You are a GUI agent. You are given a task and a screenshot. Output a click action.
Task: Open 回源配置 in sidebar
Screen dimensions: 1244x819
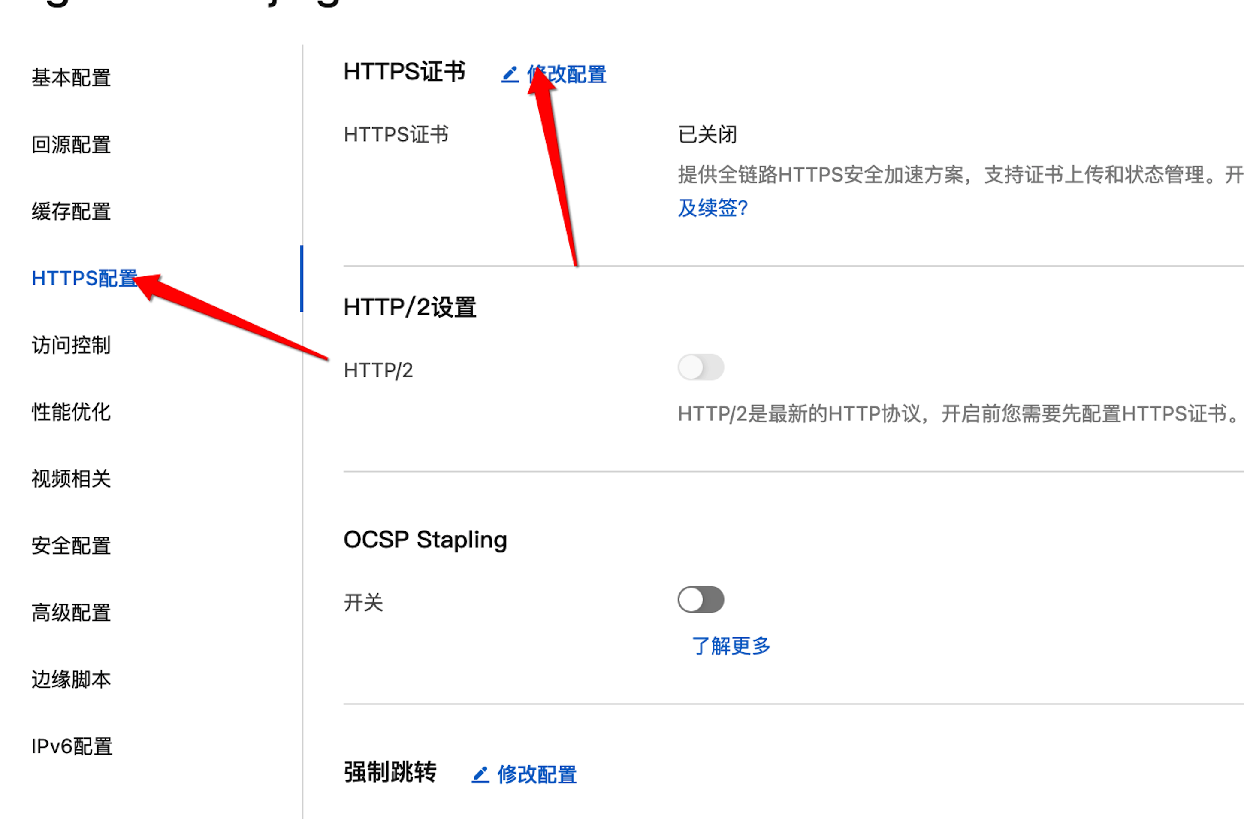tap(71, 145)
